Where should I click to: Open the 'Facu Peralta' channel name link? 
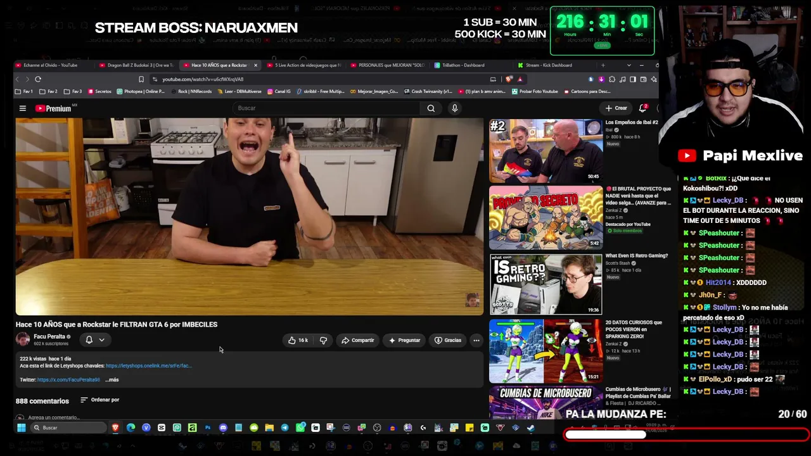(49, 336)
